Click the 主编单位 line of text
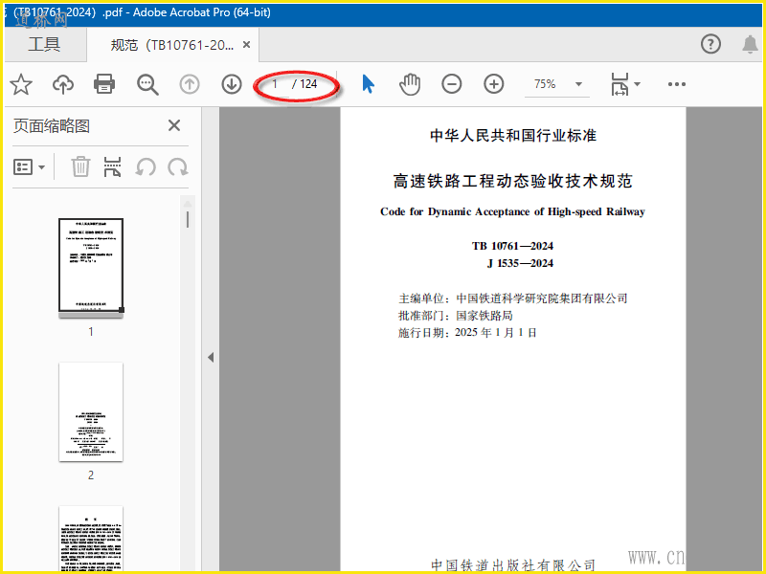 513,298
